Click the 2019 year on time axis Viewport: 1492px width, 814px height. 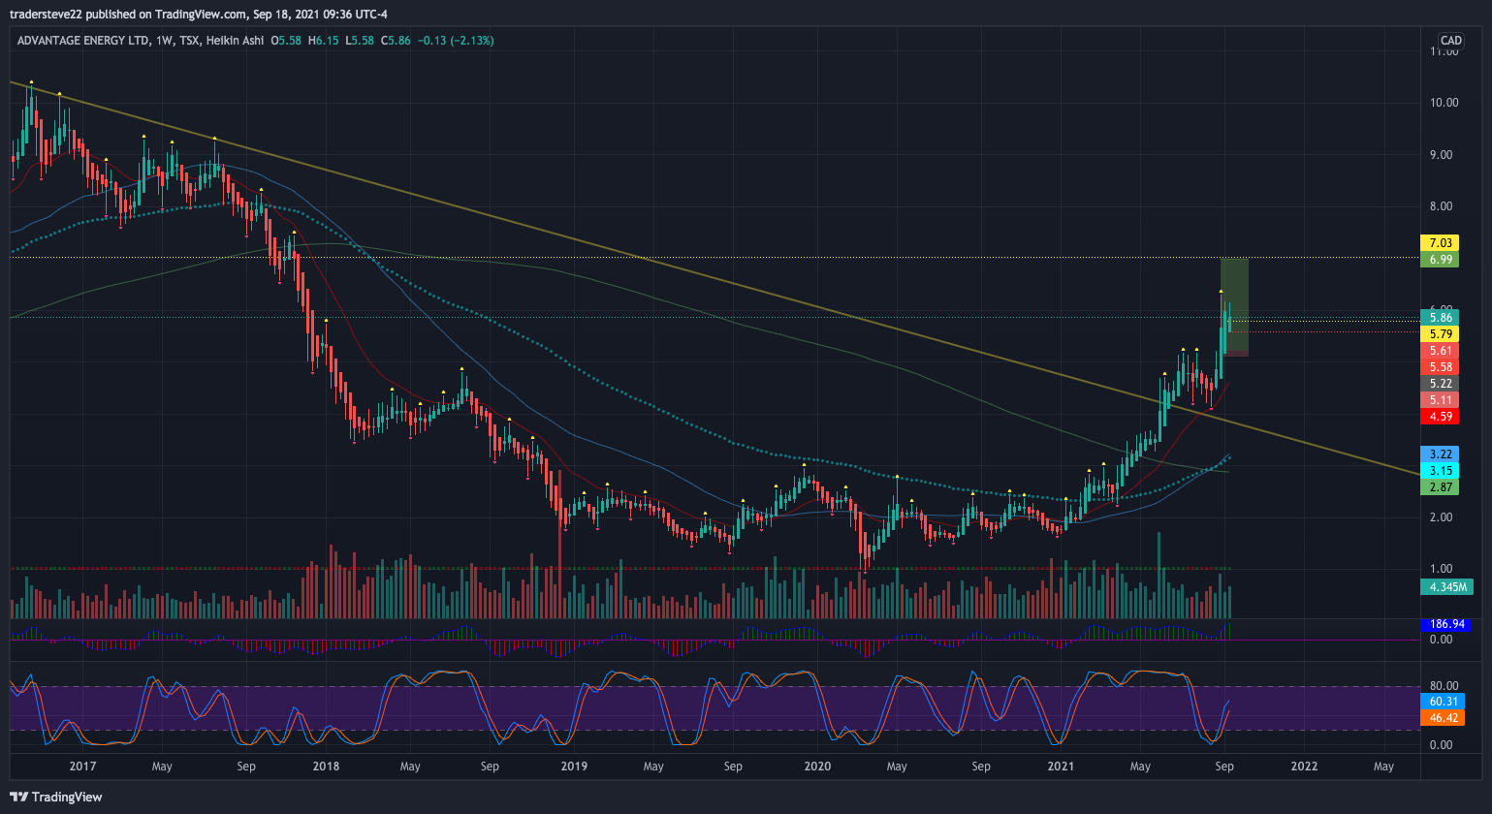(x=574, y=767)
